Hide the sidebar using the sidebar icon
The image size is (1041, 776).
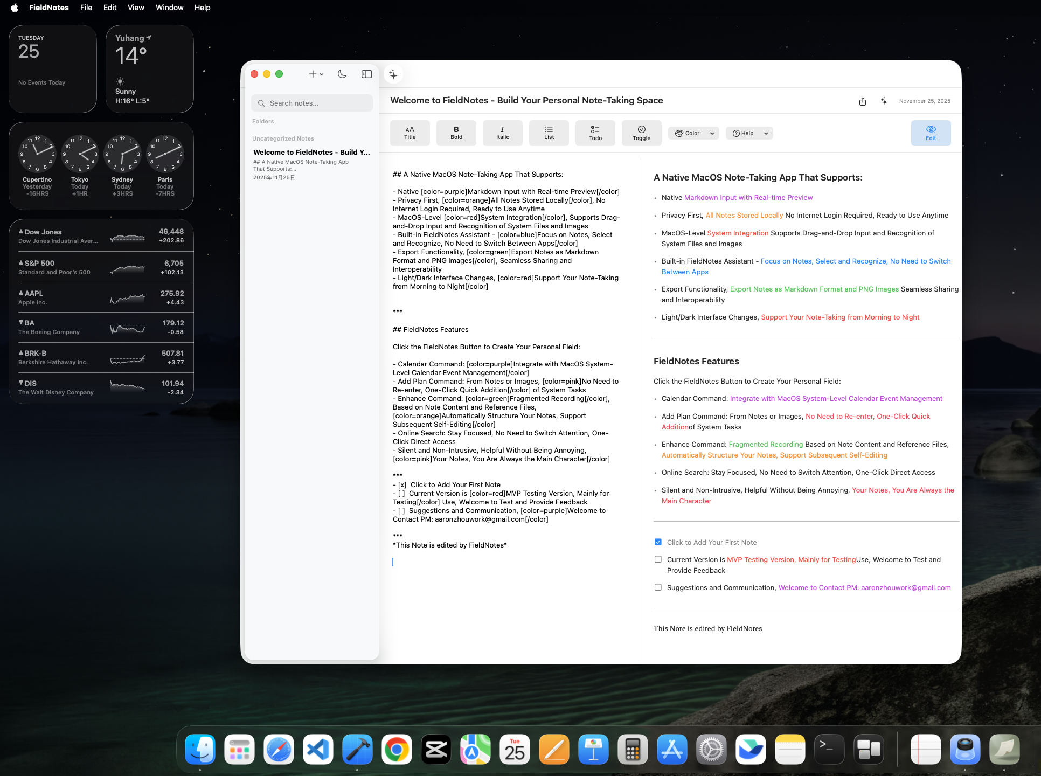click(x=366, y=74)
